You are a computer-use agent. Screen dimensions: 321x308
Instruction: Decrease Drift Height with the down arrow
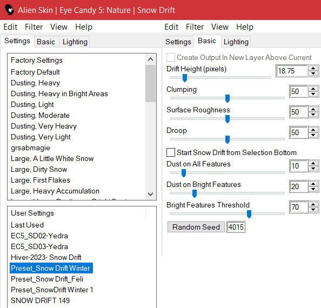pyautogui.click(x=313, y=73)
